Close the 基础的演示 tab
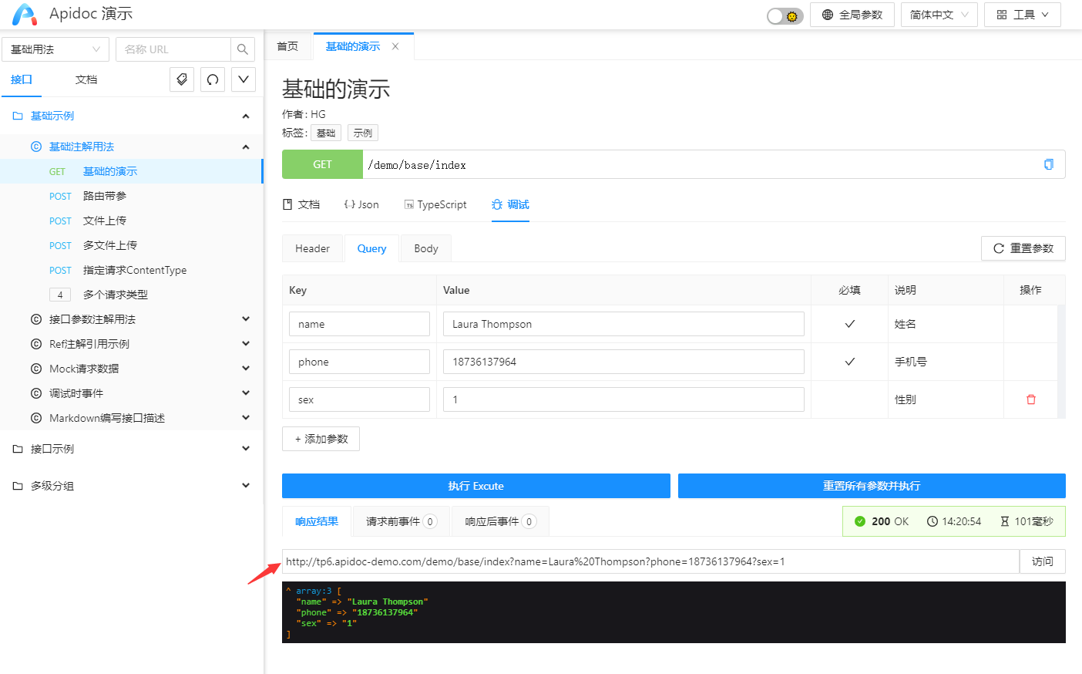The width and height of the screenshot is (1082, 674). coord(395,46)
